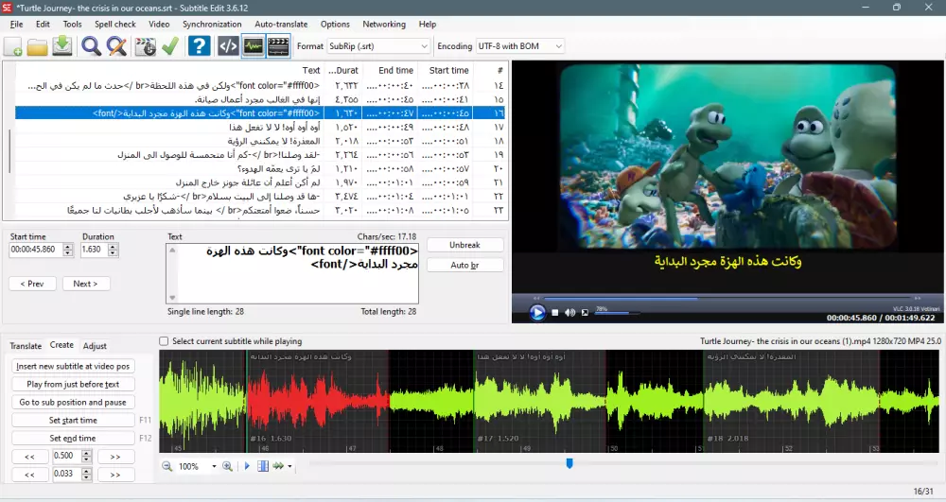Click the New subtitle file icon
946x502 pixels.
(x=13, y=45)
